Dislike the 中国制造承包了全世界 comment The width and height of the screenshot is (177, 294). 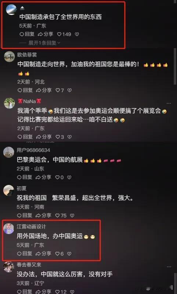click(77, 34)
